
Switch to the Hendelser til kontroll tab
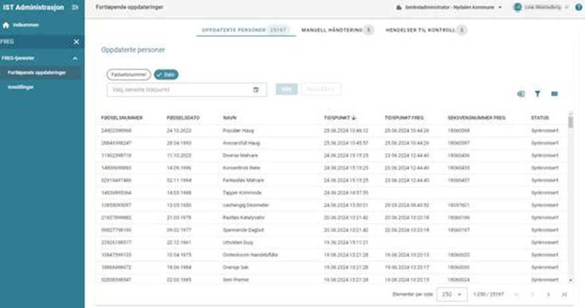point(421,31)
